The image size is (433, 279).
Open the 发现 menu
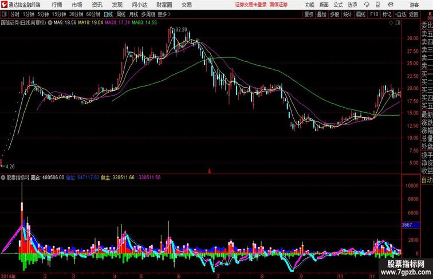pos(117,5)
